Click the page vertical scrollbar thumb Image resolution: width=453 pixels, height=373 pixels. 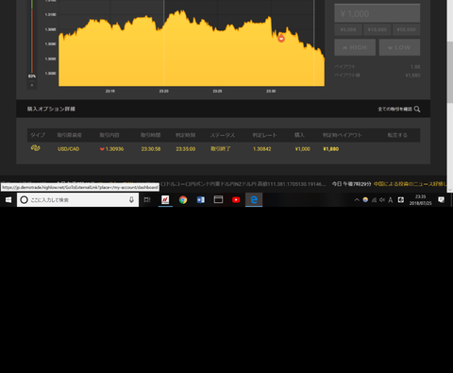[450, 72]
